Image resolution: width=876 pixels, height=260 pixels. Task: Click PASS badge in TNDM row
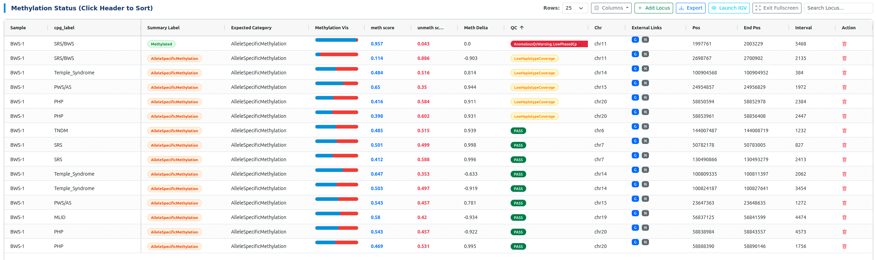point(518,131)
